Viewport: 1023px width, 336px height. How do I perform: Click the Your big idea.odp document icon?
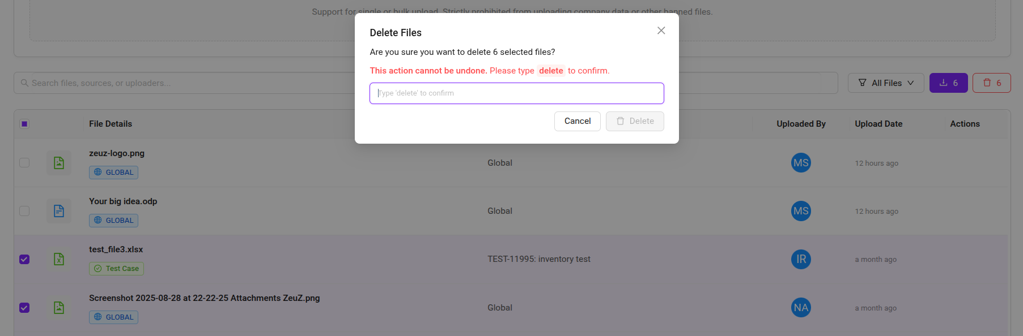[59, 211]
